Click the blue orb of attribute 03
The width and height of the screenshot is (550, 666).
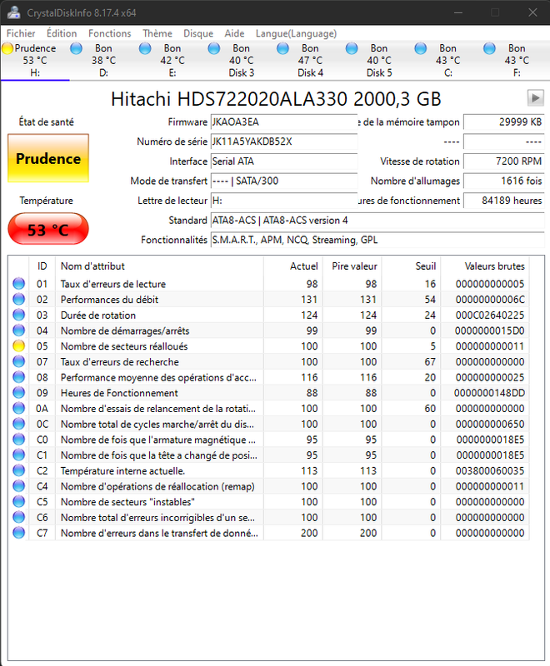click(x=18, y=315)
